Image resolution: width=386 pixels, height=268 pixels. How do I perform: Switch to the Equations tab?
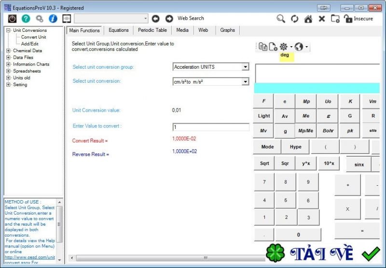(119, 30)
